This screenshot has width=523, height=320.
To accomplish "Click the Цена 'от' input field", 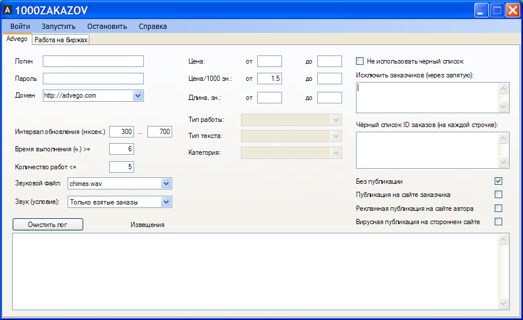I will pyautogui.click(x=269, y=61).
